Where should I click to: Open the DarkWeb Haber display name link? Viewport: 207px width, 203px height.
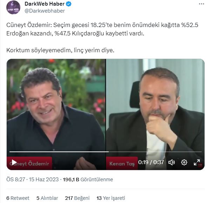point(45,4)
